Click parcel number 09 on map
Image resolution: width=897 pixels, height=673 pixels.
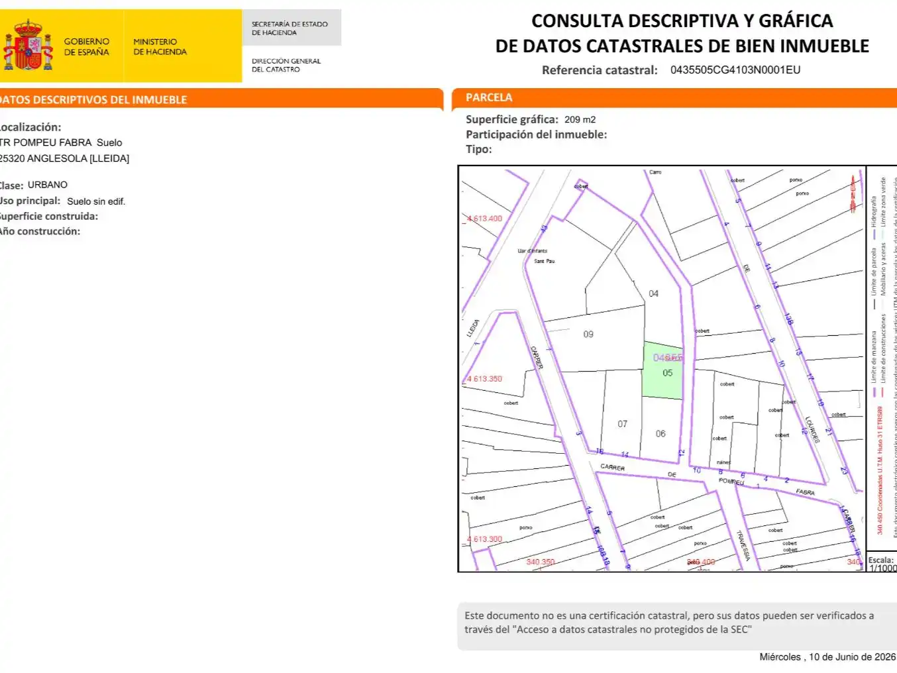(588, 335)
